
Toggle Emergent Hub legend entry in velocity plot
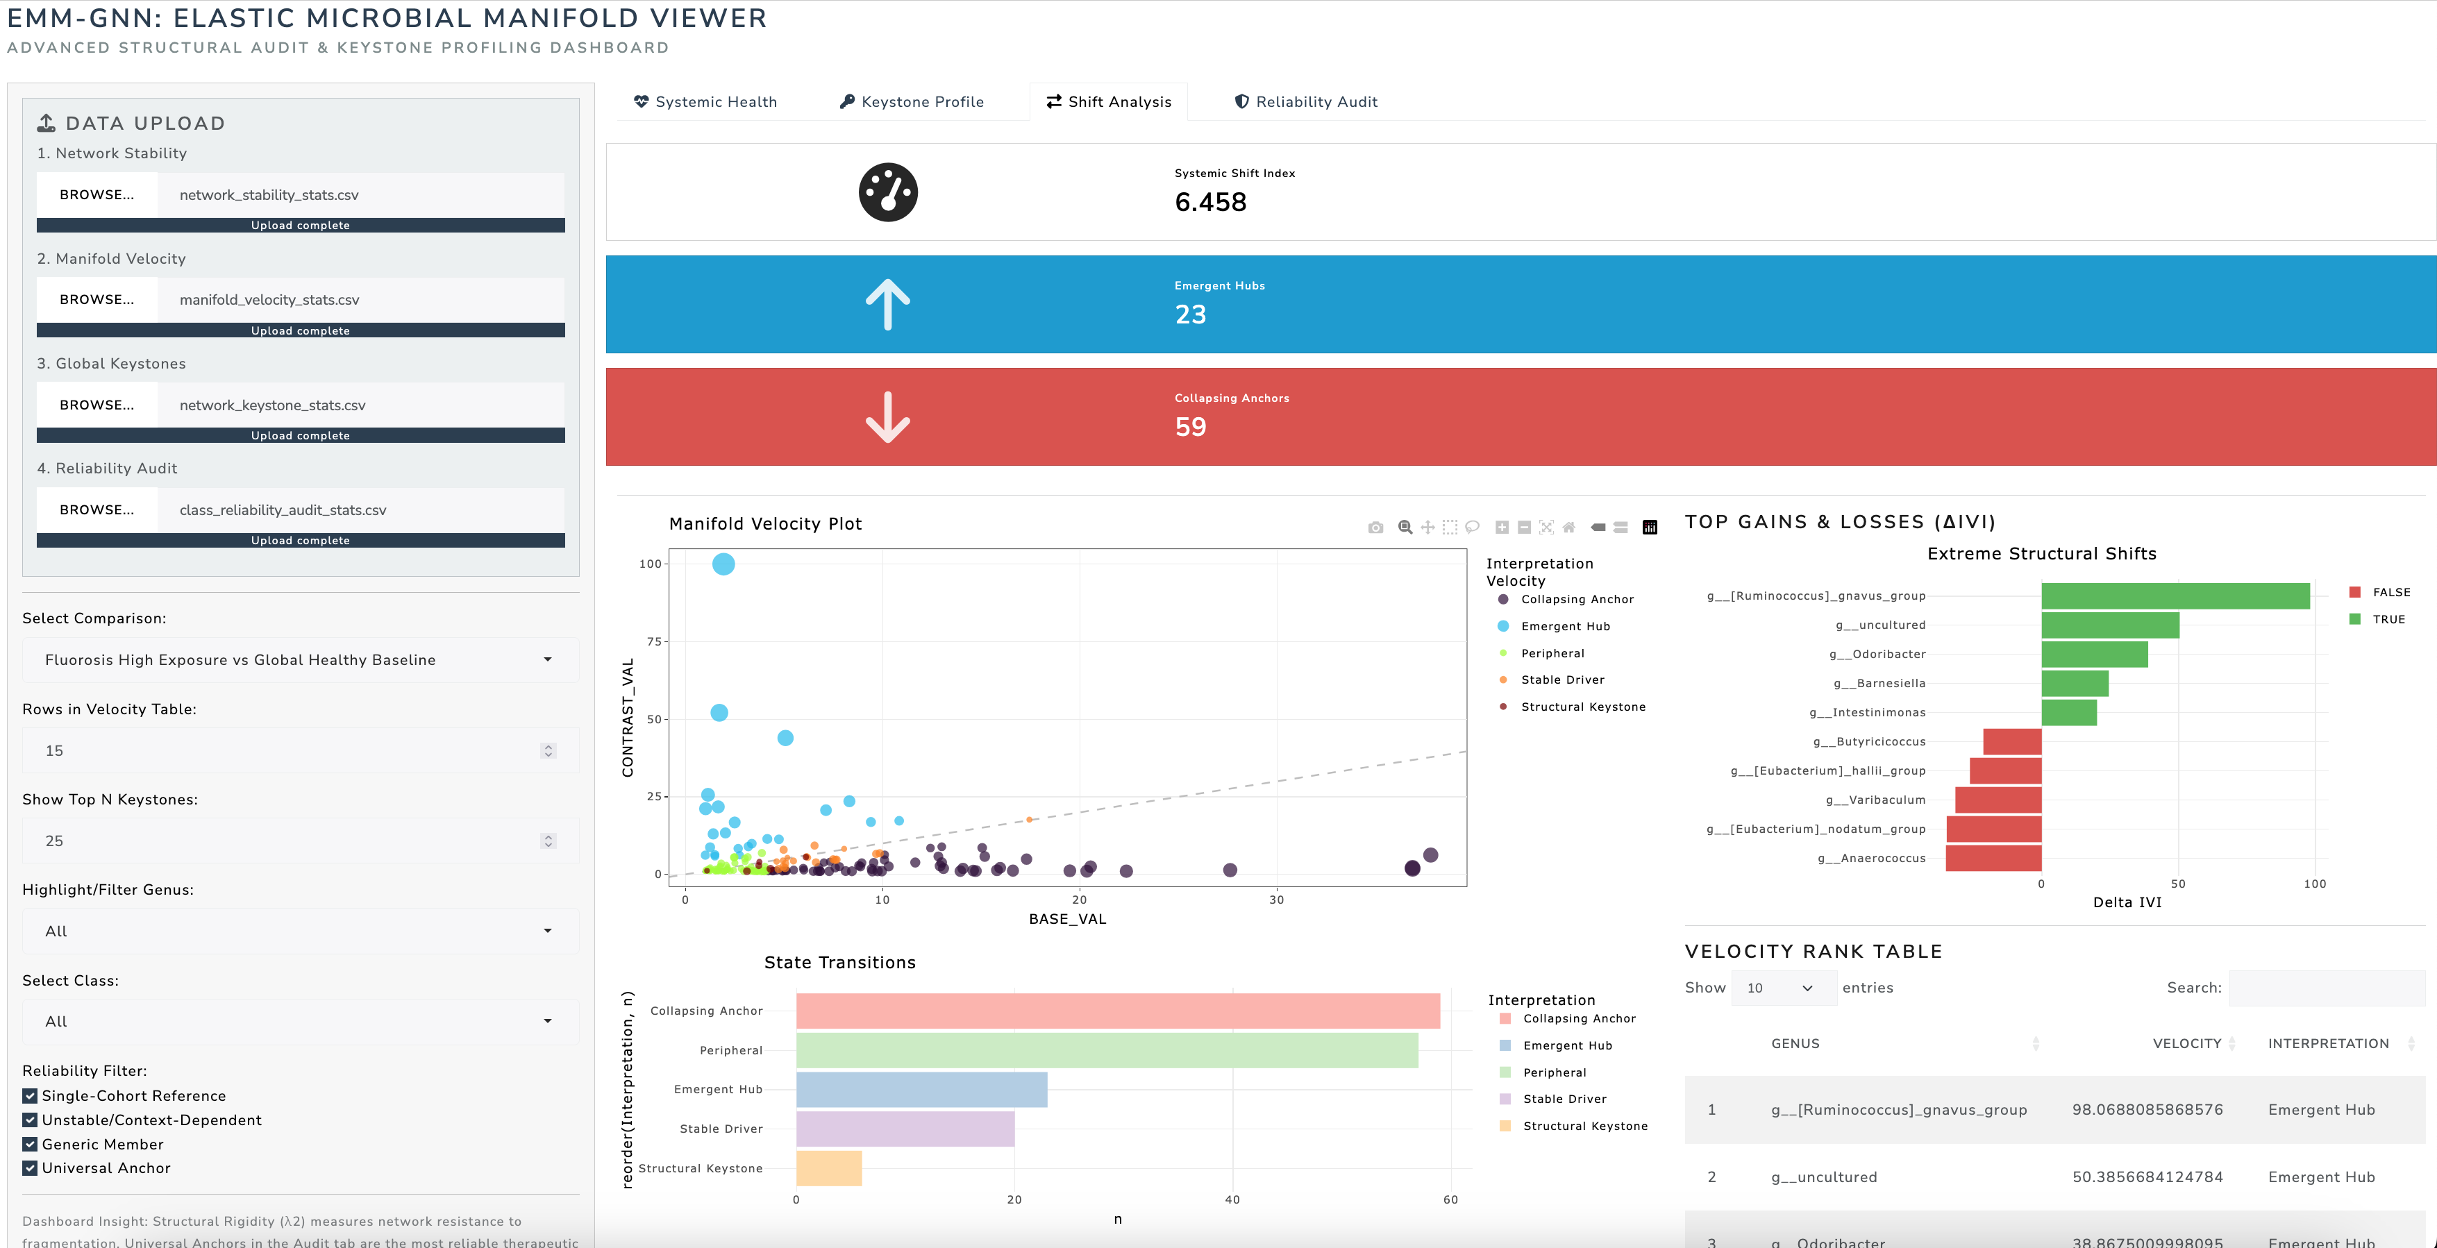(1565, 627)
